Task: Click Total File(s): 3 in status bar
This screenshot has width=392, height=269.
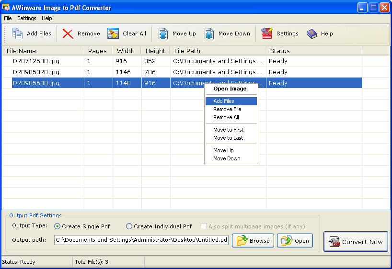Action: coord(92,262)
